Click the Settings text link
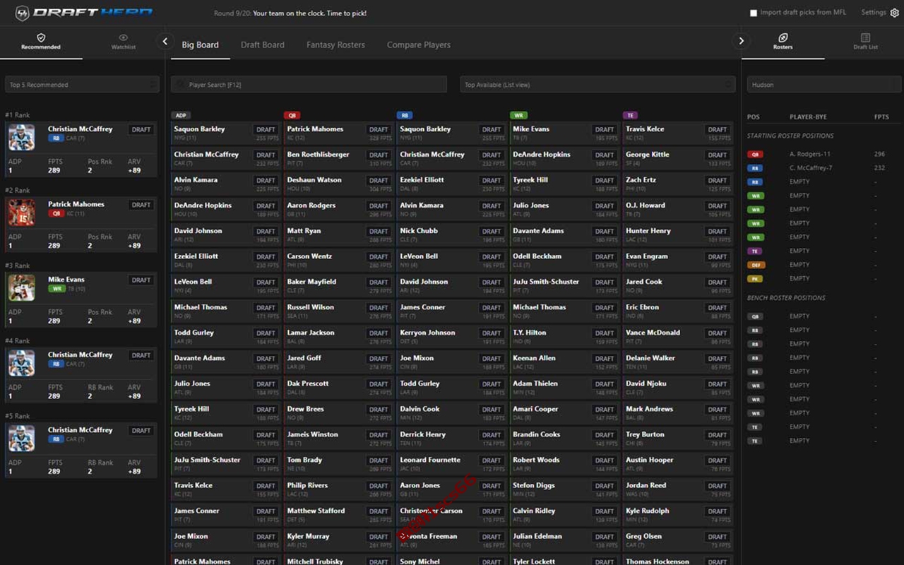 coord(873,13)
